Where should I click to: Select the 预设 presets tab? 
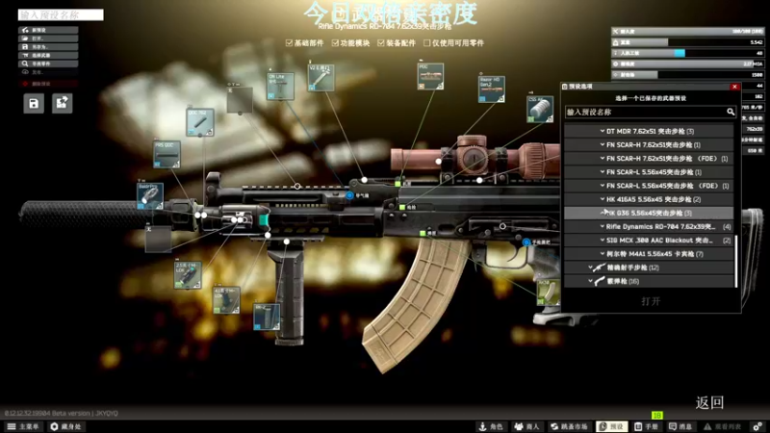[x=611, y=426]
